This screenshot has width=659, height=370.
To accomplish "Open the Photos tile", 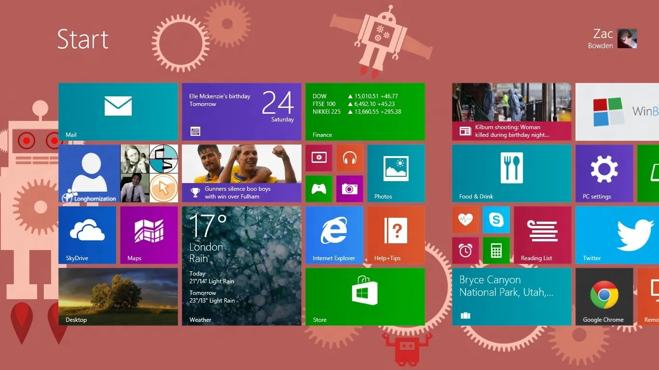I will click(x=396, y=173).
